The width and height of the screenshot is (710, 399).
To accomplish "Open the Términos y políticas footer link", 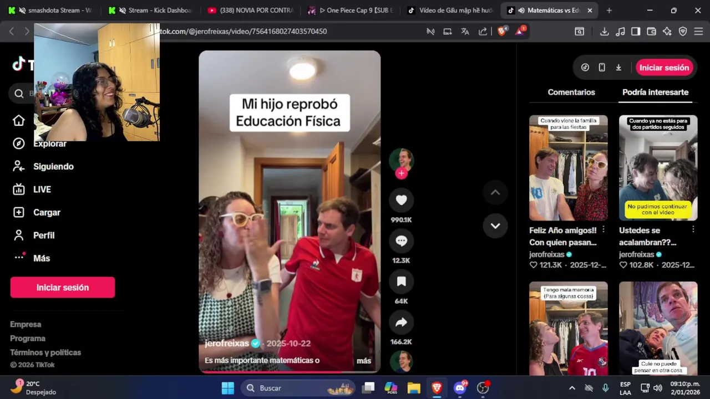I will coord(45,352).
